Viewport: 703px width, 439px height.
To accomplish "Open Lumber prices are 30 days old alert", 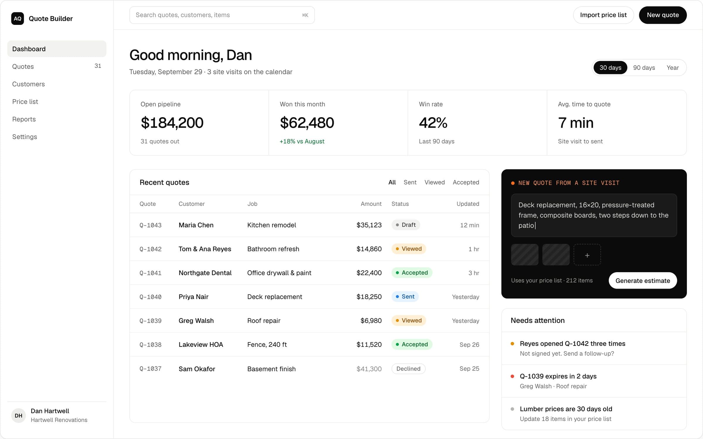I will (x=594, y=414).
